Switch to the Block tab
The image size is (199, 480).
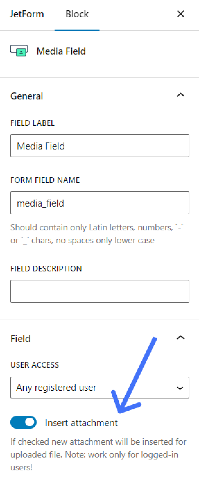coord(77,14)
